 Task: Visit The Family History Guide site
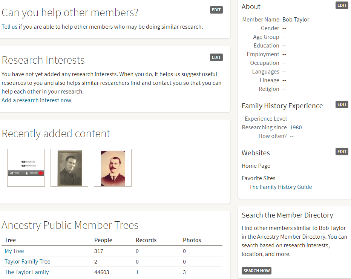click(280, 187)
